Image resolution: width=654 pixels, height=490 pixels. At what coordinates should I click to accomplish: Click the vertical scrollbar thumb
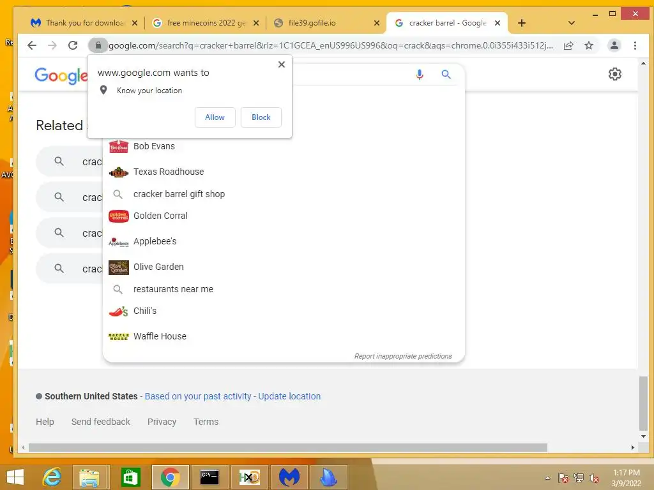(x=643, y=403)
